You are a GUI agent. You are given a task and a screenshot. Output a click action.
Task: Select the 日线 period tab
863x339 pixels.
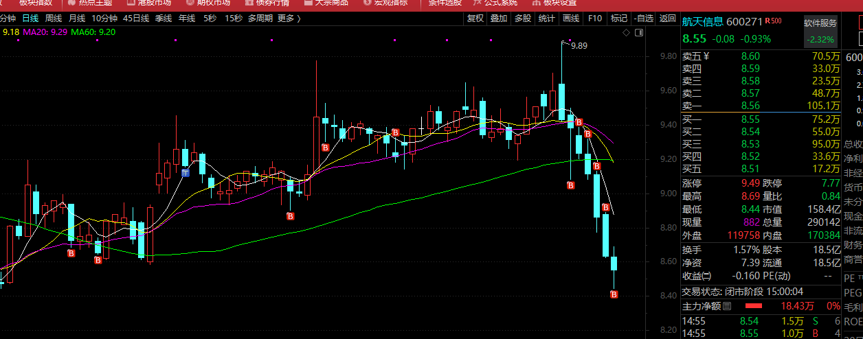click(30, 19)
